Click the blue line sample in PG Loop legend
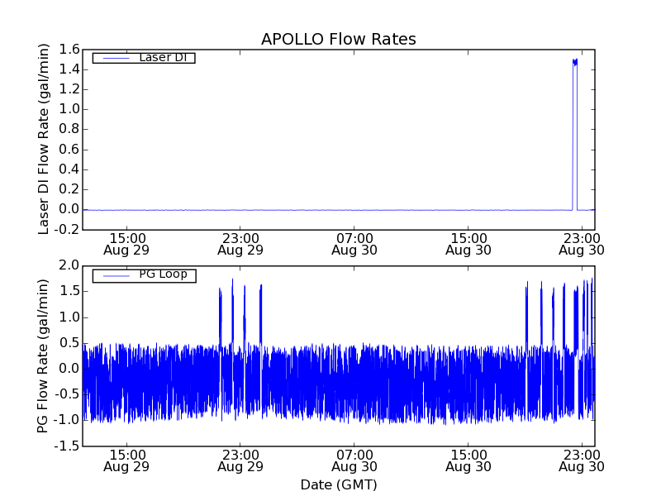 tap(112, 274)
